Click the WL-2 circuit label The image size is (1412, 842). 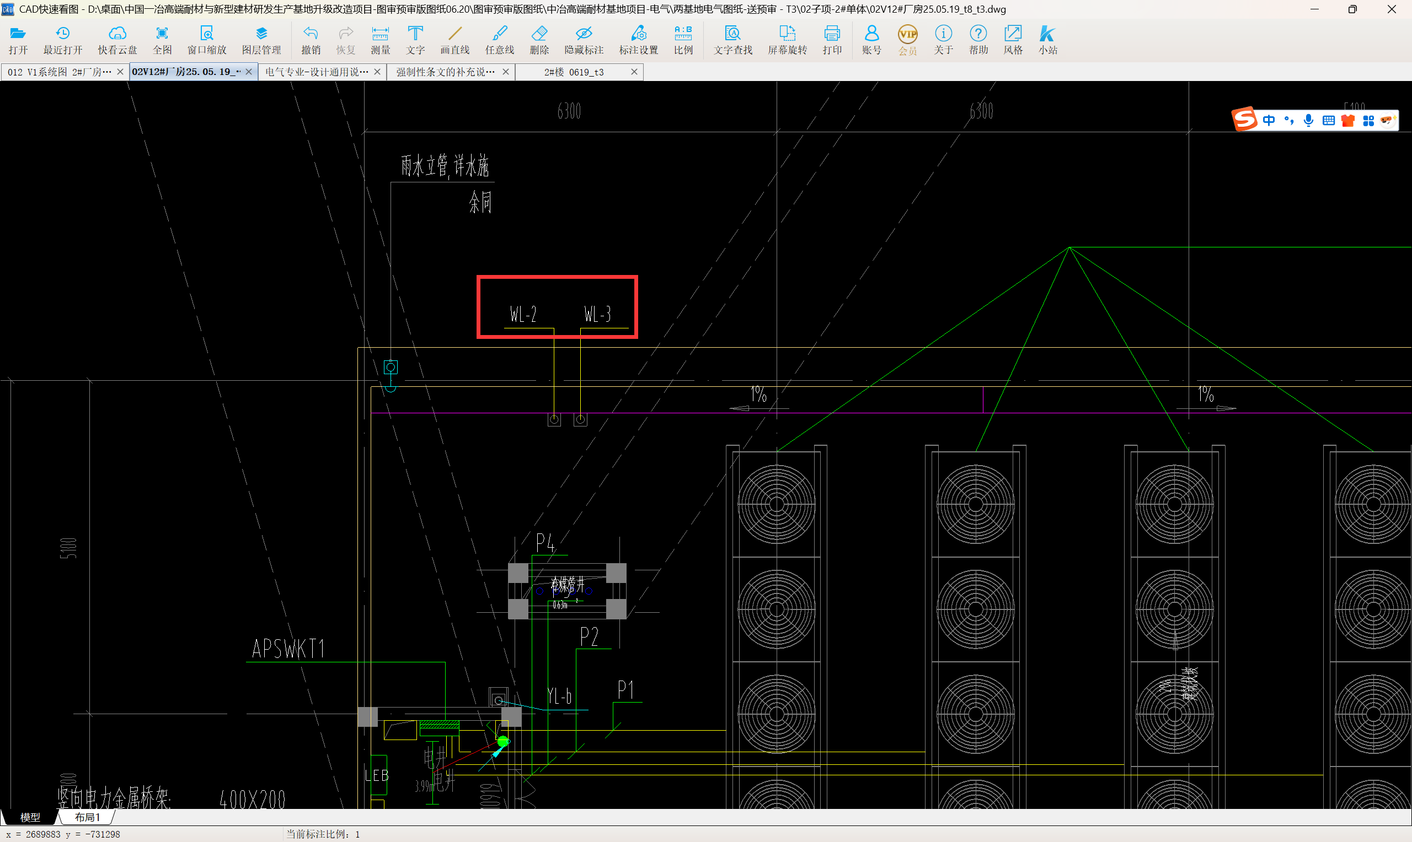523,314
